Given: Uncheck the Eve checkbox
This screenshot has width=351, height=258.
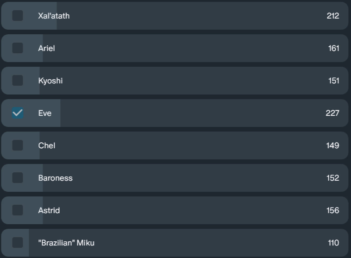Looking at the screenshot, I should point(18,113).
